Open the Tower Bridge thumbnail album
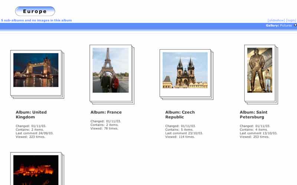 (x=36, y=70)
